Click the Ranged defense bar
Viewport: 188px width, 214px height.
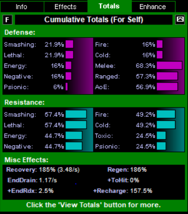(167, 76)
